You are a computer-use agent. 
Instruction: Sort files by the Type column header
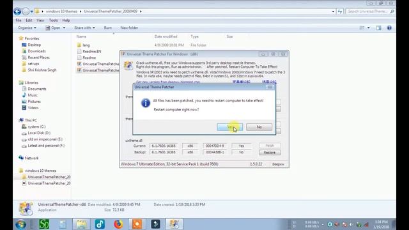(194, 36)
